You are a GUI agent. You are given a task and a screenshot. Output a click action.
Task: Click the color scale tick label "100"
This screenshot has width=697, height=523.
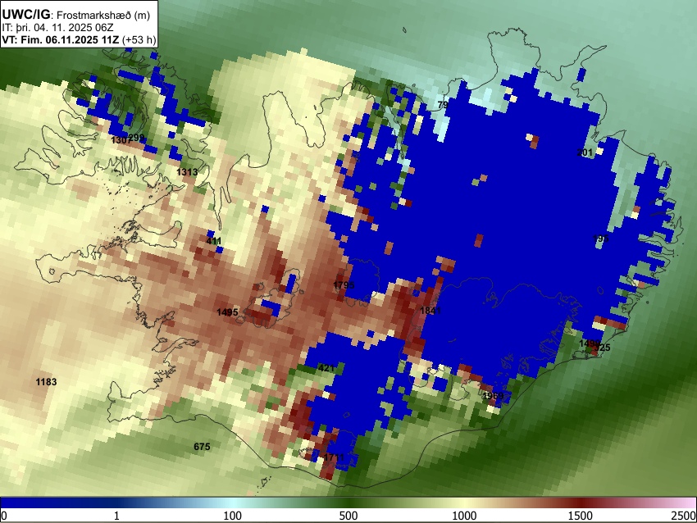pos(233,516)
